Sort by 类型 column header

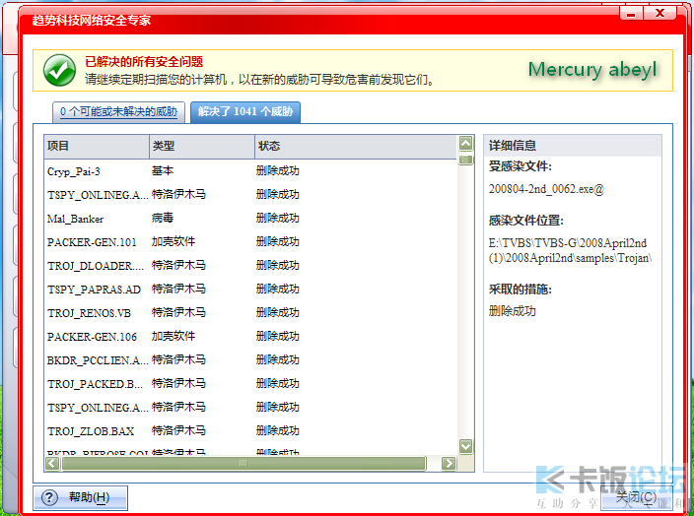coord(202,147)
